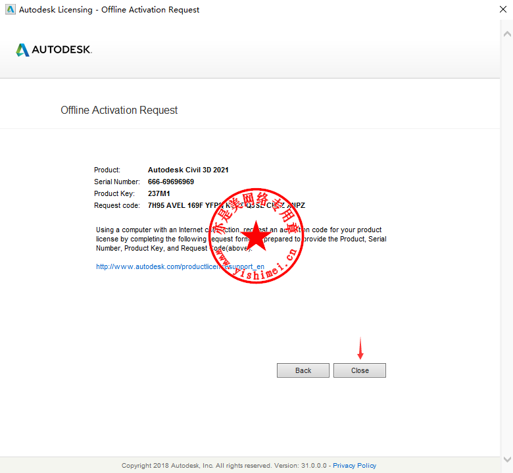Open the autodesk.com product license support link

[180, 266]
